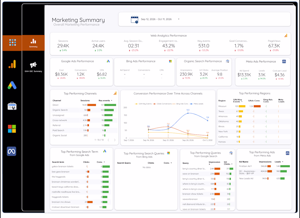Click the Missouri row in regions table

click(x=255, y=106)
